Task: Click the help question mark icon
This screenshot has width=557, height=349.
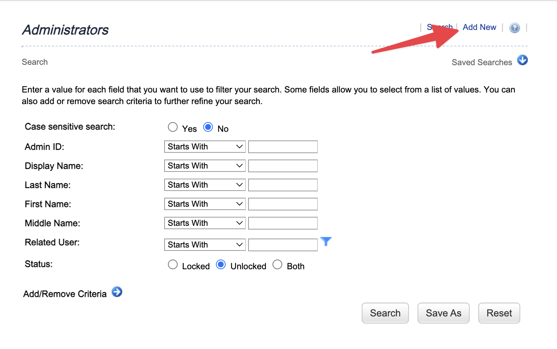Action: click(x=515, y=28)
